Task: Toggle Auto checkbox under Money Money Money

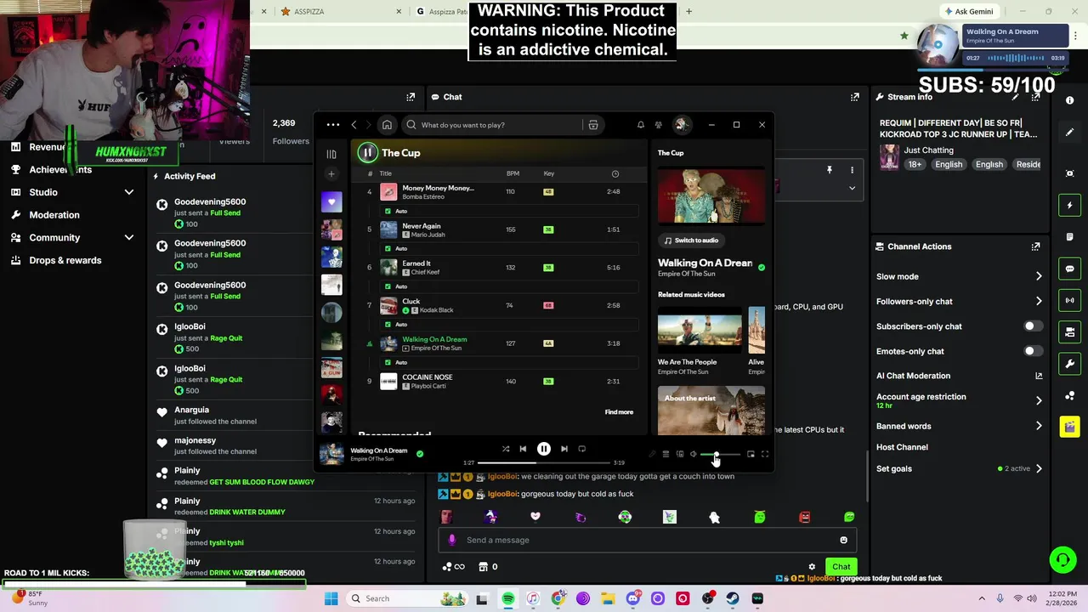Action: tap(388, 211)
